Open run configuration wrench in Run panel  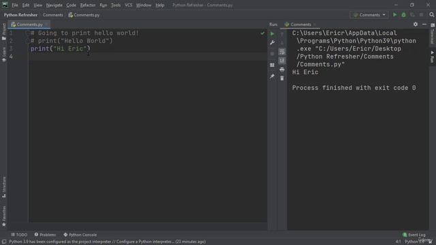point(272,43)
